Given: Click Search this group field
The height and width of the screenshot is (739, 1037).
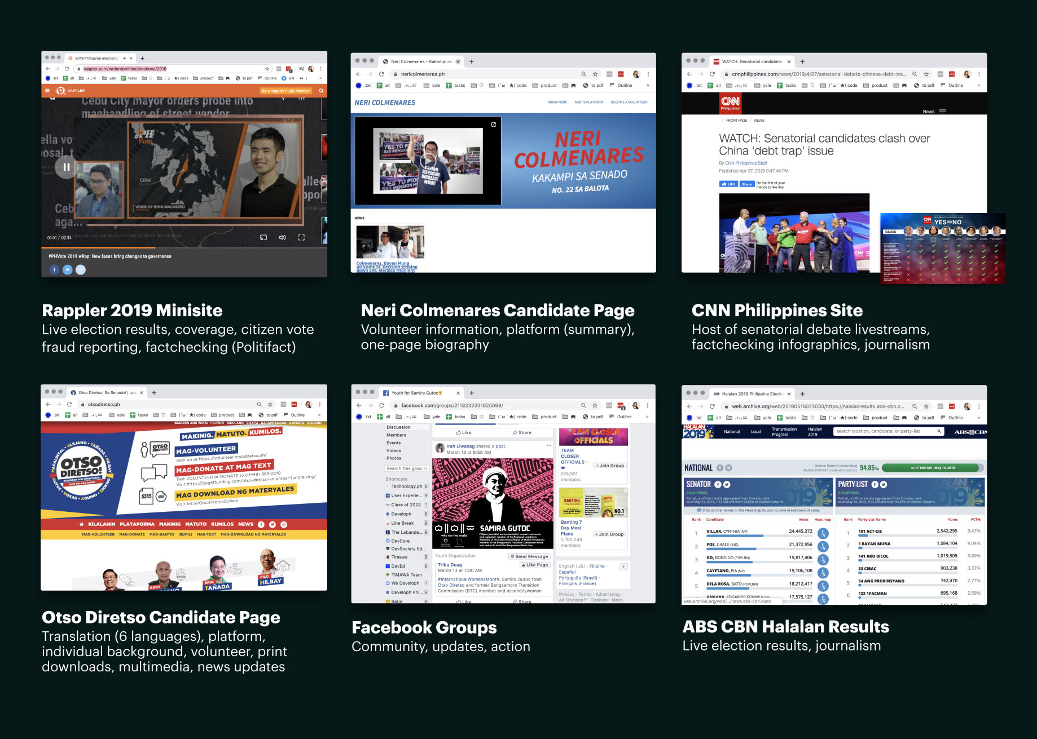Looking at the screenshot, I should pyautogui.click(x=407, y=468).
